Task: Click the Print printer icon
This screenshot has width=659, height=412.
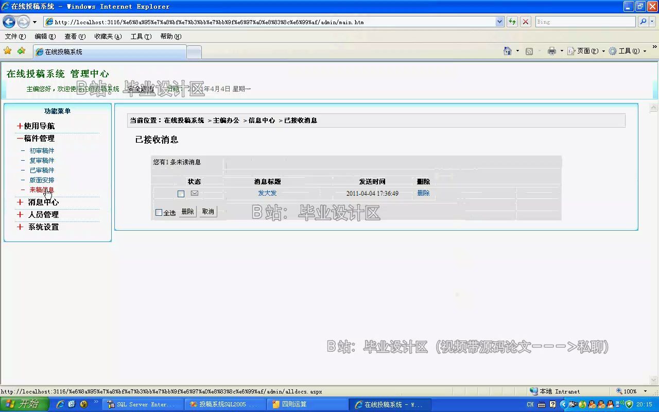Action: (552, 51)
